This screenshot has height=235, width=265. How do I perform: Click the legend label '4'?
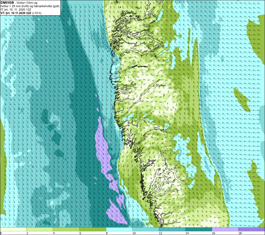pyautogui.click(x=54, y=233)
